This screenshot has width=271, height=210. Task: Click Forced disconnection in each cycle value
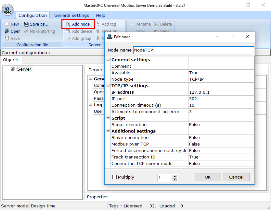pos(221,150)
